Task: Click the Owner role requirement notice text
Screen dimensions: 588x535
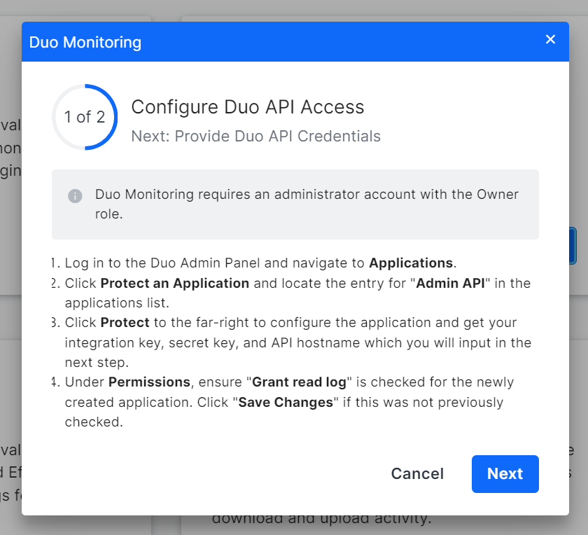Action: [307, 204]
